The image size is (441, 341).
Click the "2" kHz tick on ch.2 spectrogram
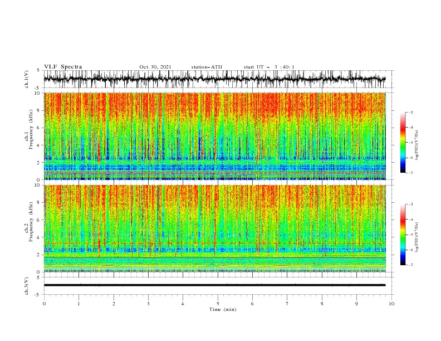point(38,255)
